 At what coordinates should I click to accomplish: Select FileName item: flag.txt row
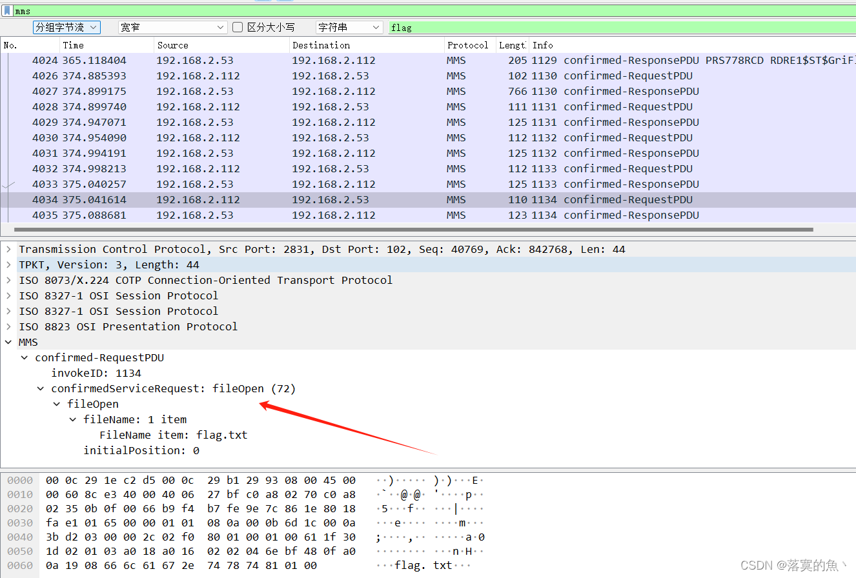click(x=174, y=435)
